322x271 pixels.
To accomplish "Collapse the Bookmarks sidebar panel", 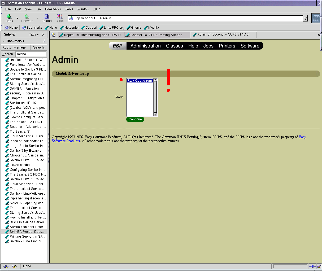I will [x=4, y=41].
